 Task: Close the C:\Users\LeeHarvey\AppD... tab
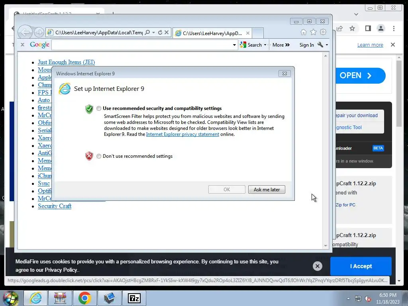point(248,33)
